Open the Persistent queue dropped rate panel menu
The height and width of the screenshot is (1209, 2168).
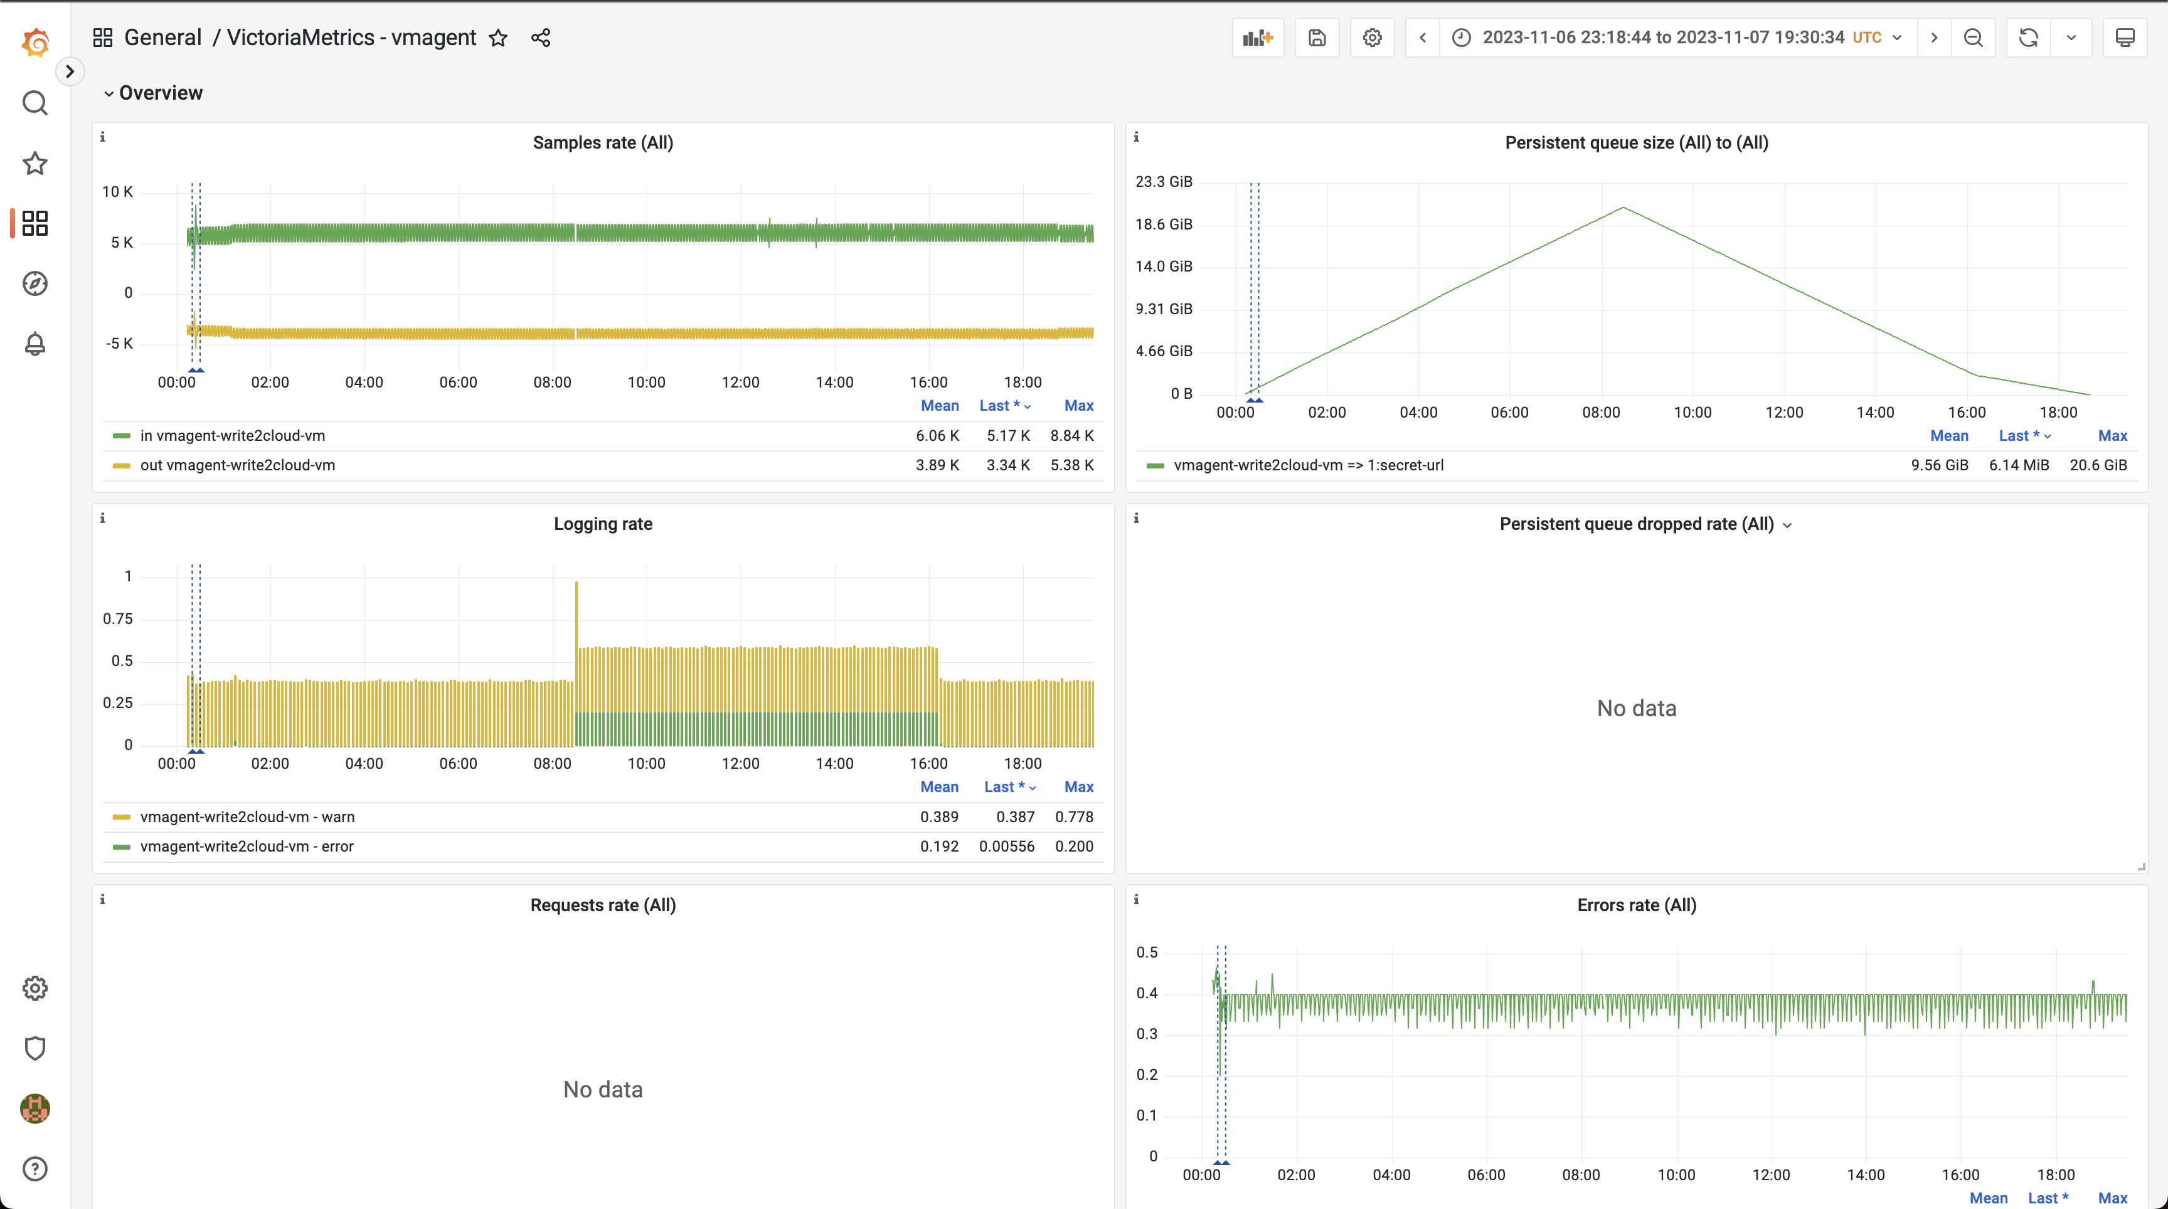click(x=1788, y=524)
